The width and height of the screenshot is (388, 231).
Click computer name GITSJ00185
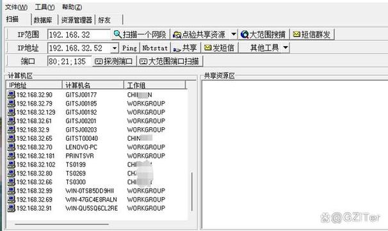pyautogui.click(x=81, y=104)
